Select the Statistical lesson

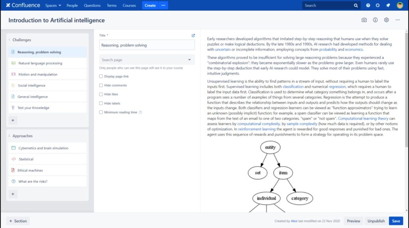(48, 159)
